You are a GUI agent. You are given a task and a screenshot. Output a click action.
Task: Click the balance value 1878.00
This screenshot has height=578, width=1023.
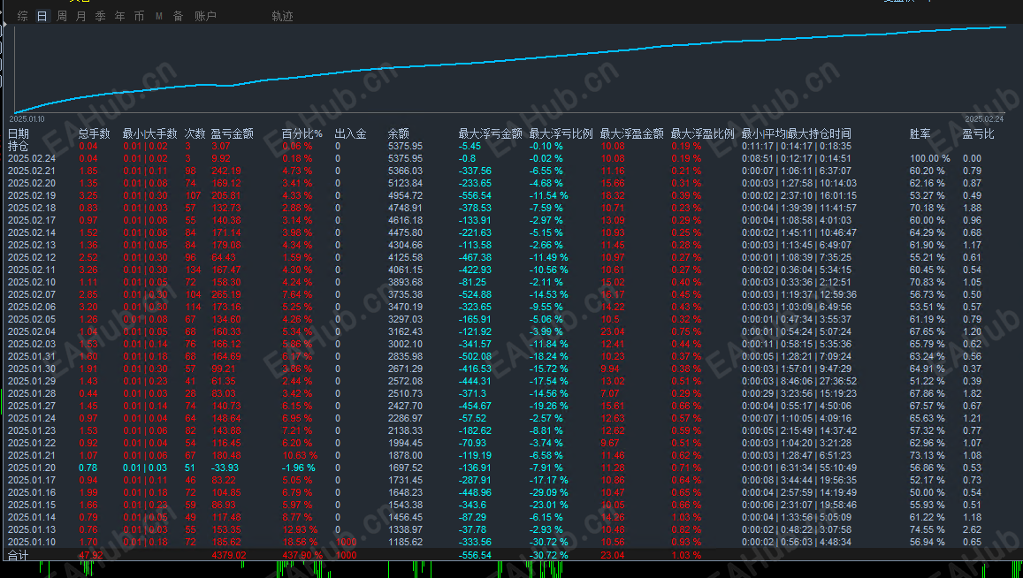coord(405,455)
